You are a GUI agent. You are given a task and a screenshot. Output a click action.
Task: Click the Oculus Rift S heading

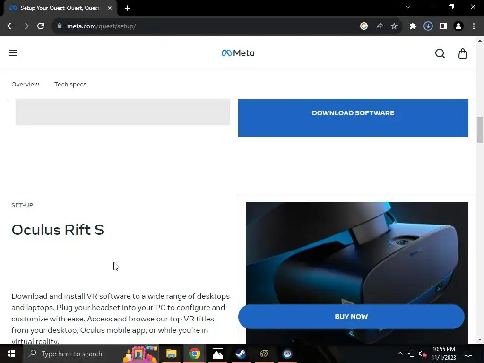(58, 230)
